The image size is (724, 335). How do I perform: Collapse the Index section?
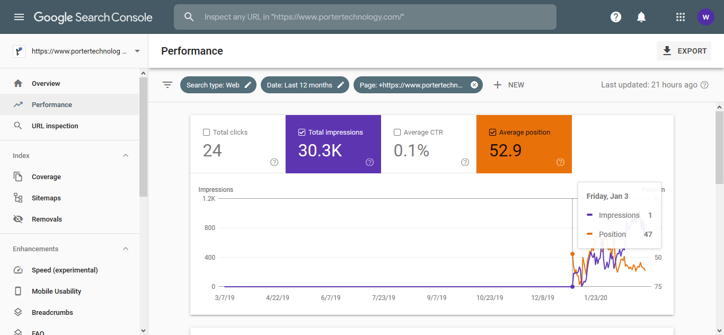[x=126, y=155]
